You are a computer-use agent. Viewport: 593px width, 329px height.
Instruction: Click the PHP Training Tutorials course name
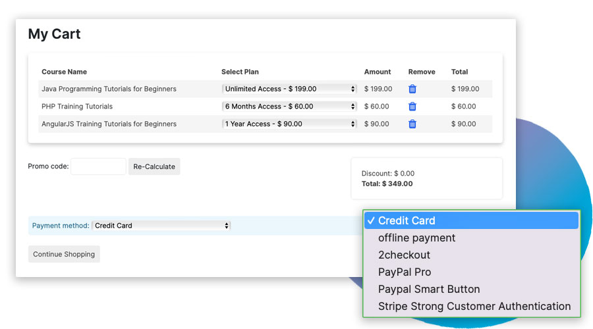tap(77, 106)
